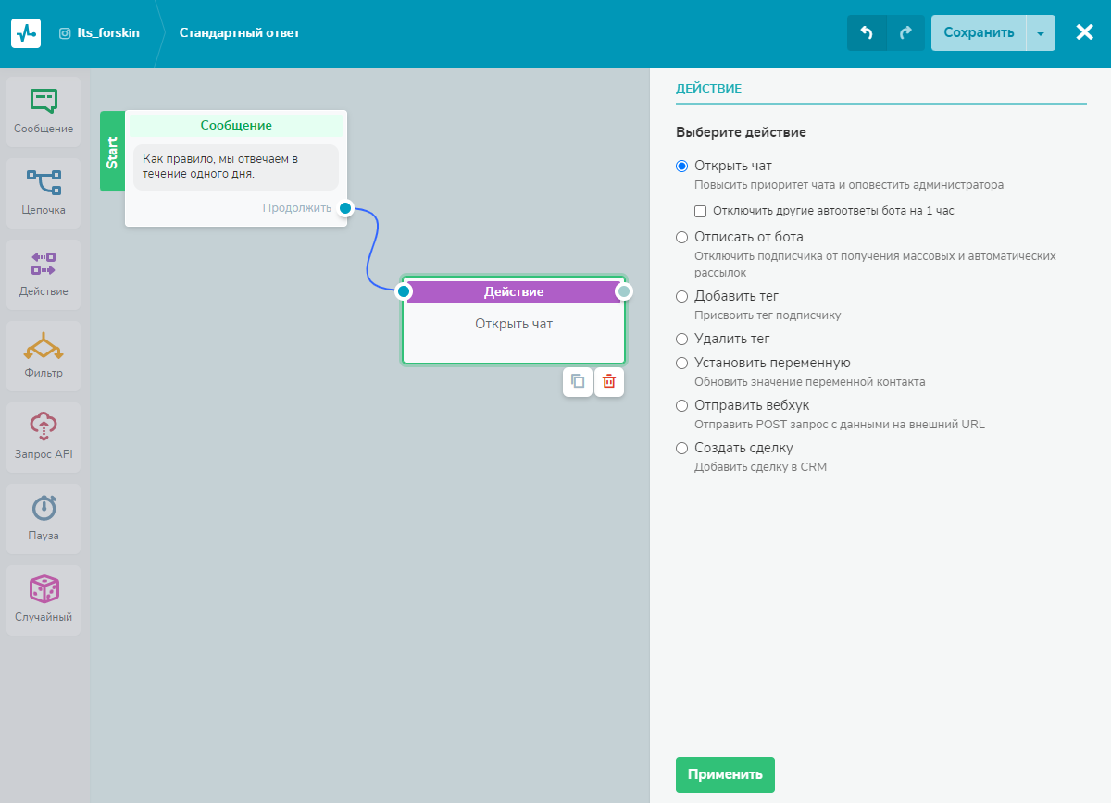
Task: Undo the last change
Action: 867,32
